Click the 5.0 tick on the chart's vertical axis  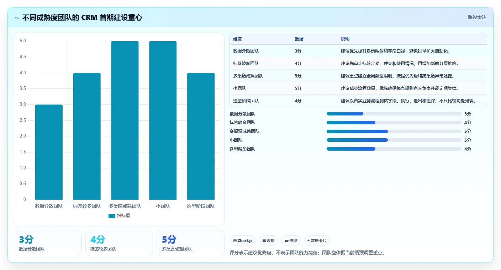pyautogui.click(x=23, y=41)
